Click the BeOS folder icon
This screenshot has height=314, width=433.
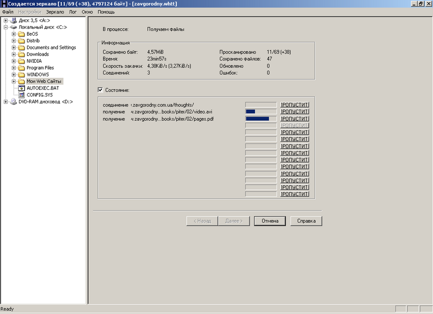pos(22,34)
